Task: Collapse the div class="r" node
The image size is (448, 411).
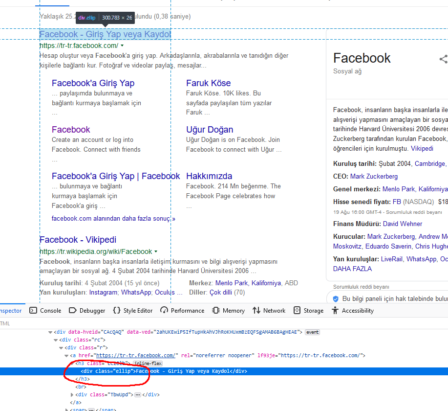Action: pyautogui.click(x=61, y=348)
